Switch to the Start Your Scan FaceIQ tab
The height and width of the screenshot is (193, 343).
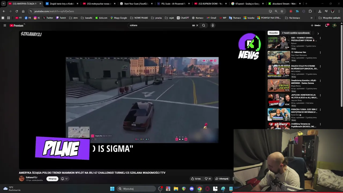click(136, 4)
